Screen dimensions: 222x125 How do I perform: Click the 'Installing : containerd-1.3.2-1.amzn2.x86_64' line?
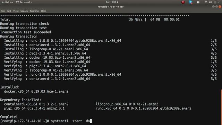point(47,45)
